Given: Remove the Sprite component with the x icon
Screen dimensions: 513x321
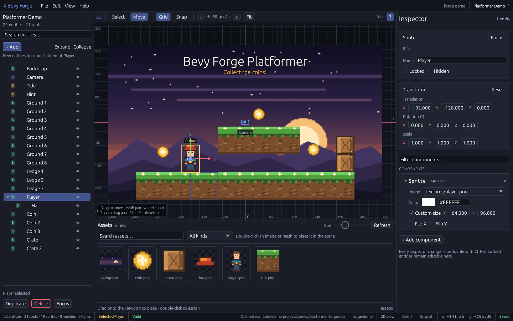Looking at the screenshot, I should [504, 181].
